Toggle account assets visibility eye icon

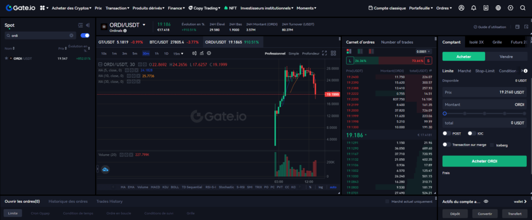coord(486,201)
